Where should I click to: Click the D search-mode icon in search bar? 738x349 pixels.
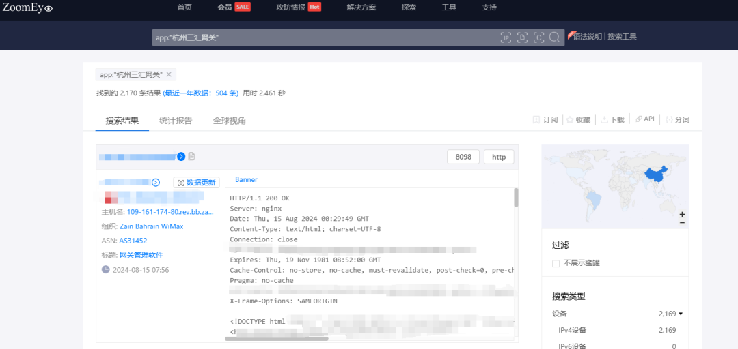522,37
